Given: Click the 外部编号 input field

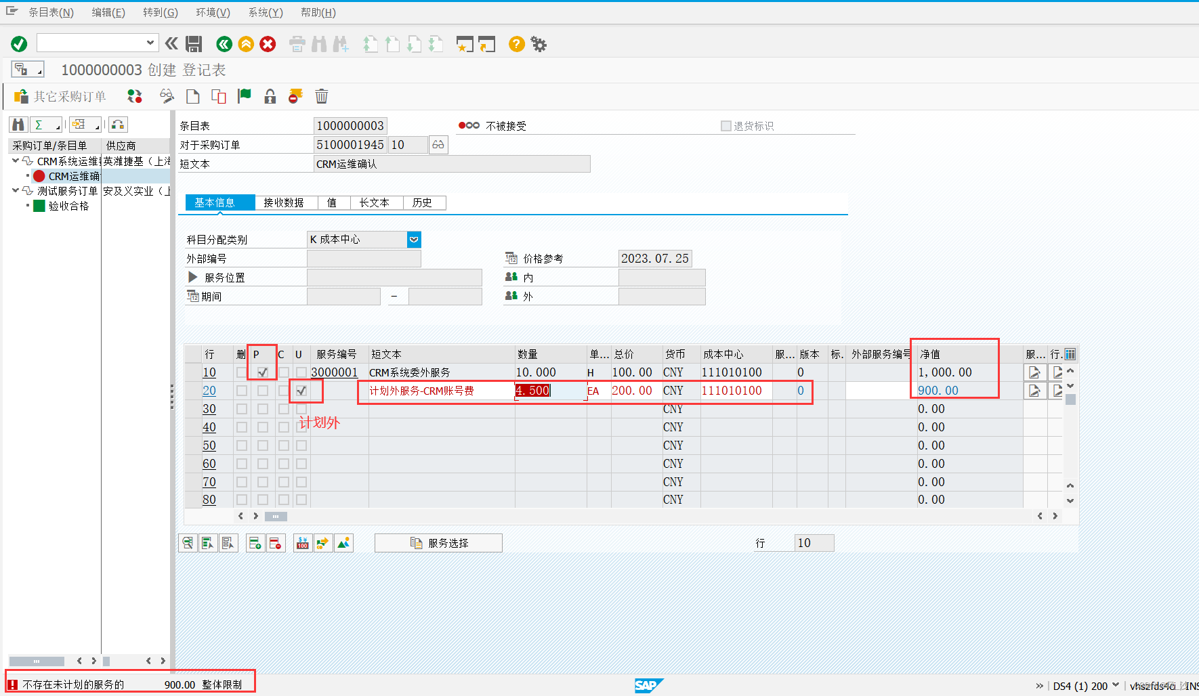Looking at the screenshot, I should coord(364,259).
